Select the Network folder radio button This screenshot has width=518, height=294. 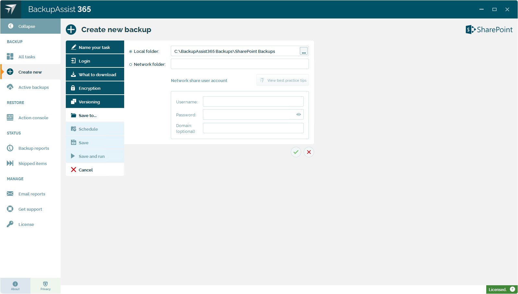pos(131,65)
